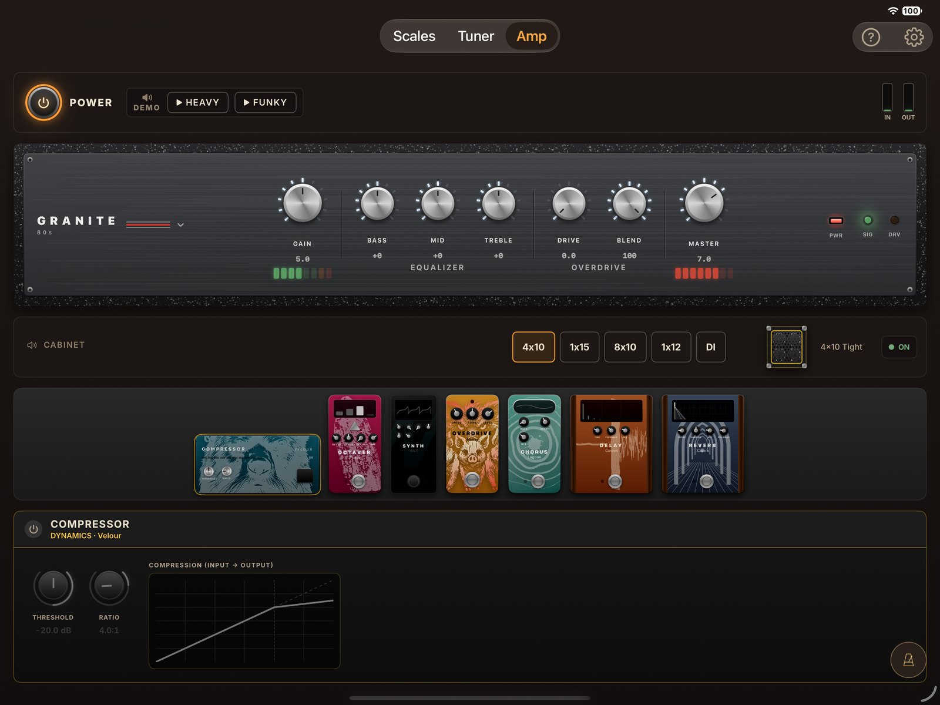
Task: Select the Delay pedal
Action: (612, 444)
